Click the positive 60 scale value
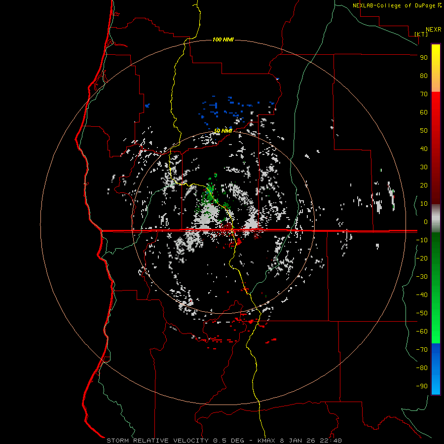 coord(424,112)
